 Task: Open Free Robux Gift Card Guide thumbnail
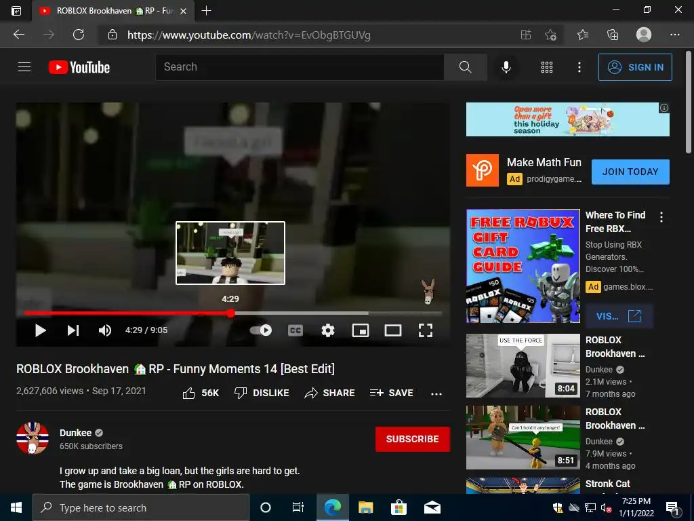click(x=523, y=266)
